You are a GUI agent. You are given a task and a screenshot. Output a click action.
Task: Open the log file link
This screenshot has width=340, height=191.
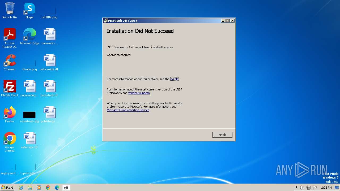174,79
